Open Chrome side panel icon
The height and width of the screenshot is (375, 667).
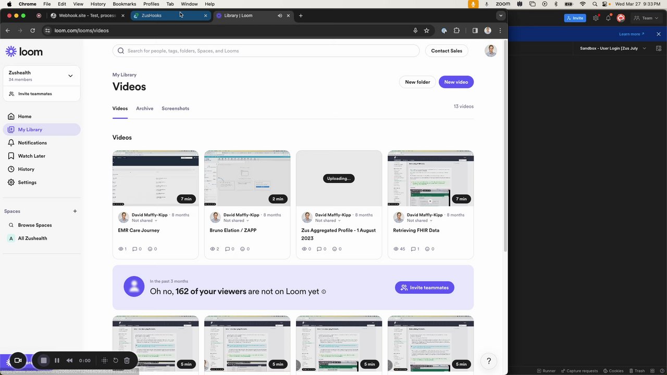tap(475, 30)
